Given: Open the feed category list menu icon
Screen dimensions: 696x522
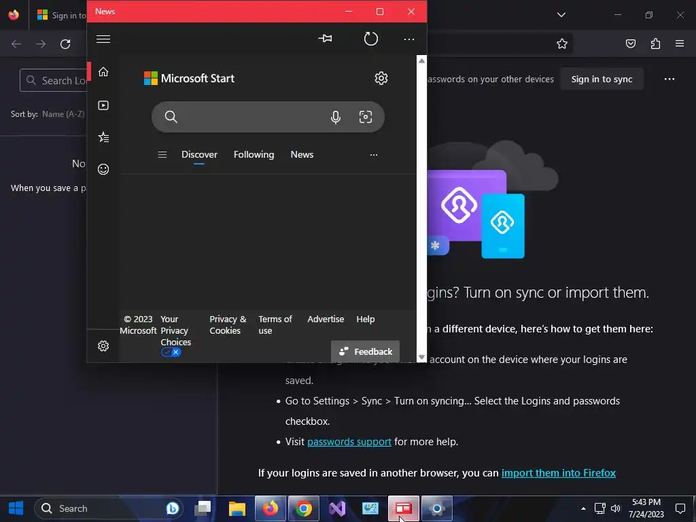Looking at the screenshot, I should (162, 154).
